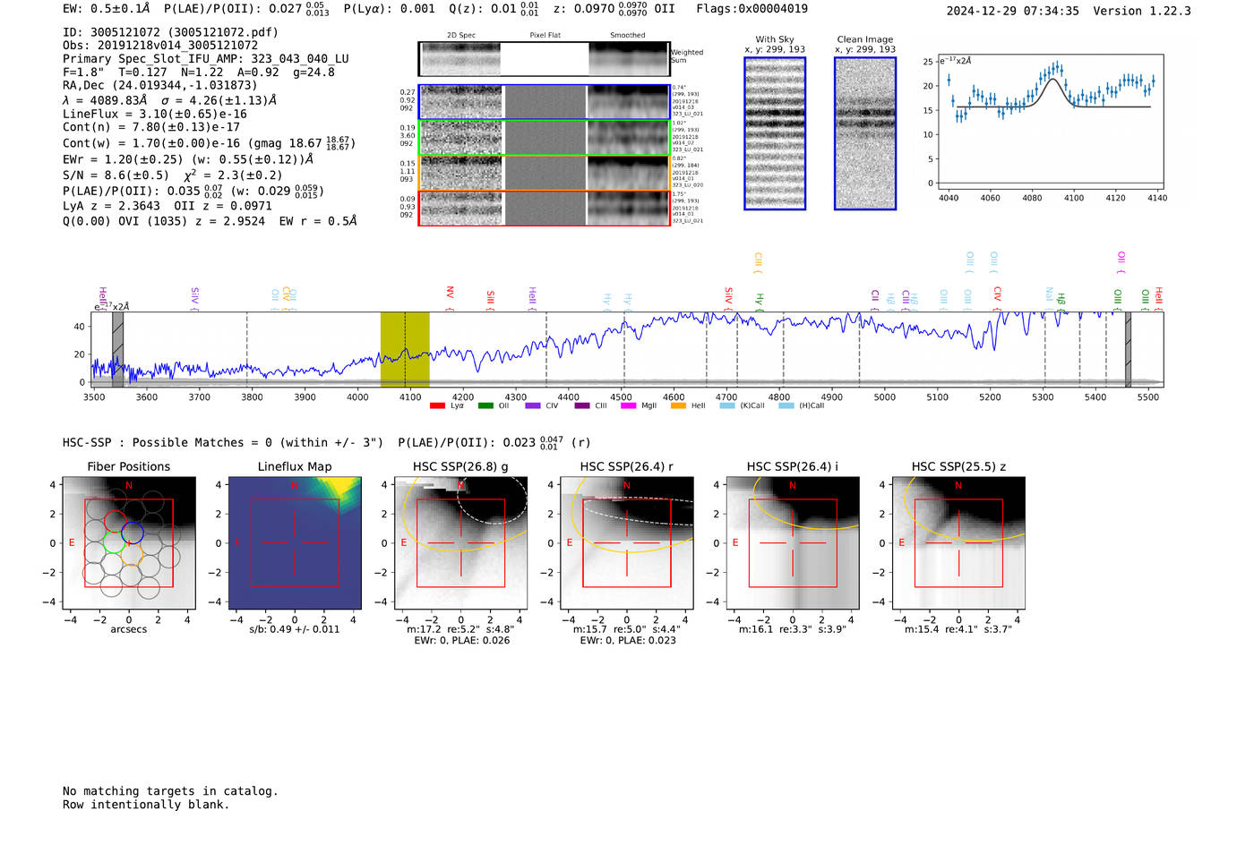Click the Primary Spec_Slot_IFU_AMP line

click(206, 59)
